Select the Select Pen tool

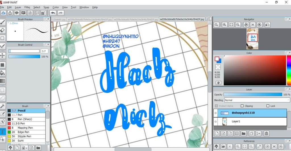2,114
